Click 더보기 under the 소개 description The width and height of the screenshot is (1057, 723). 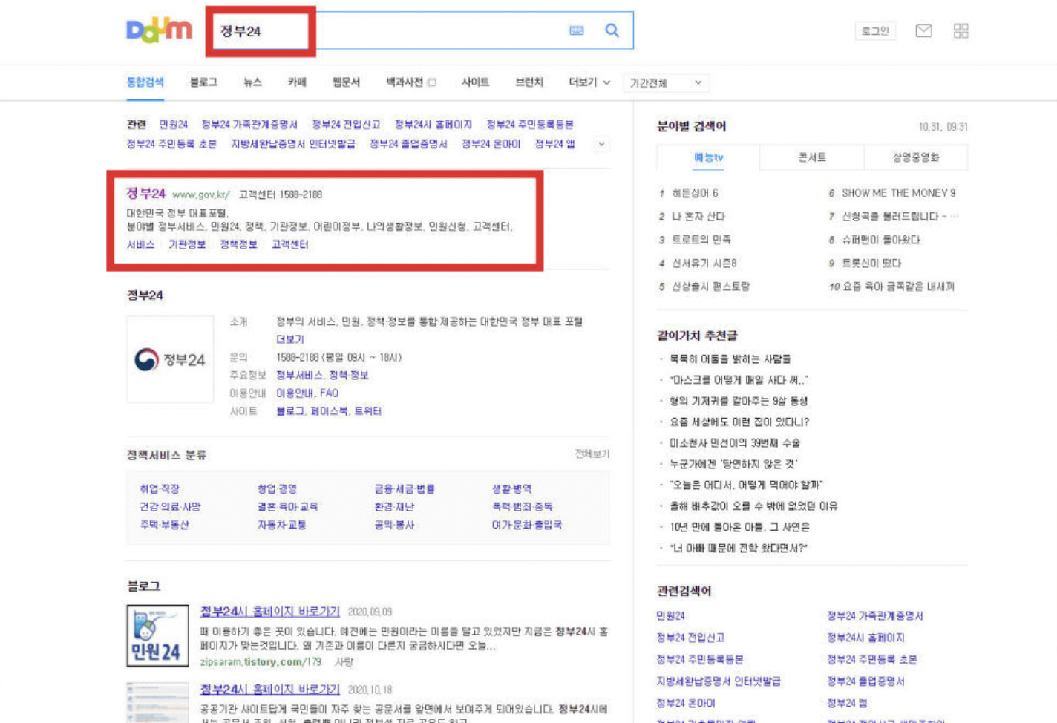point(290,339)
